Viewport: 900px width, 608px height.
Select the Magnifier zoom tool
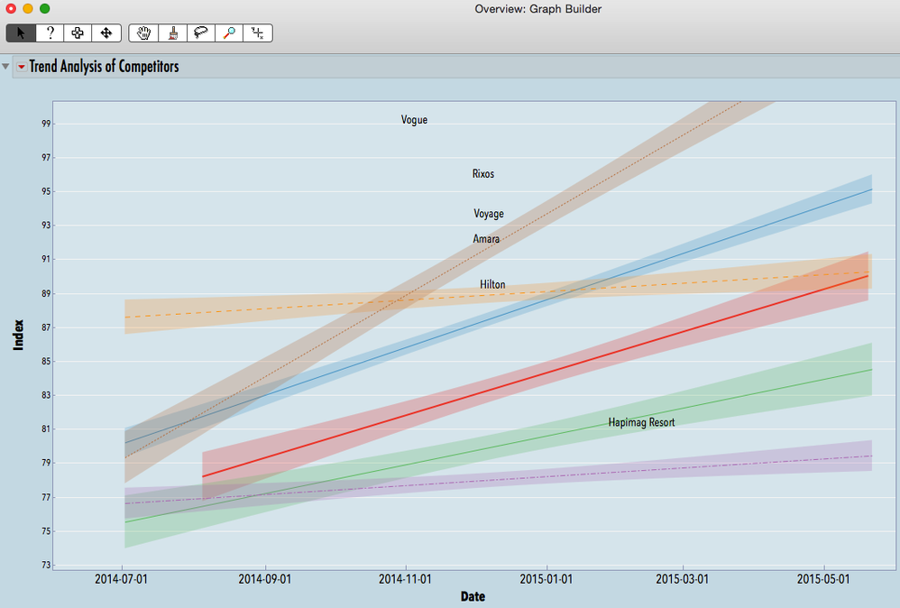229,33
